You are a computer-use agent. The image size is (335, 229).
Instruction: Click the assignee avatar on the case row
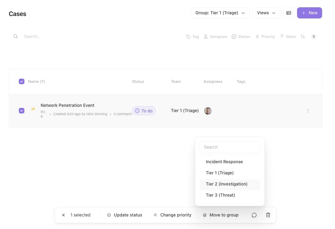pyautogui.click(x=208, y=111)
